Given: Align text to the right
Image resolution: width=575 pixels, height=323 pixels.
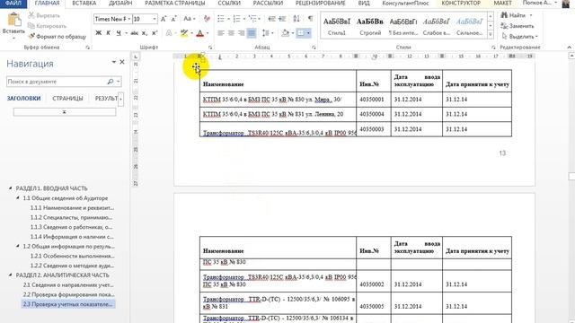Looking at the screenshot, I should (242, 33).
